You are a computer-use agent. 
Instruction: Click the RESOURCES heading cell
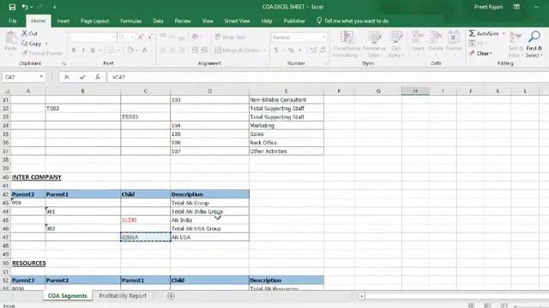point(28,263)
